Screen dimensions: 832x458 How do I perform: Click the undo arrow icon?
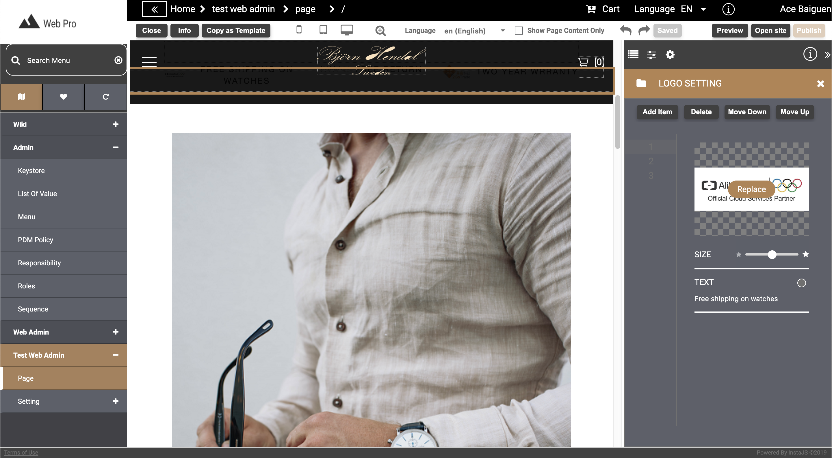(x=626, y=30)
